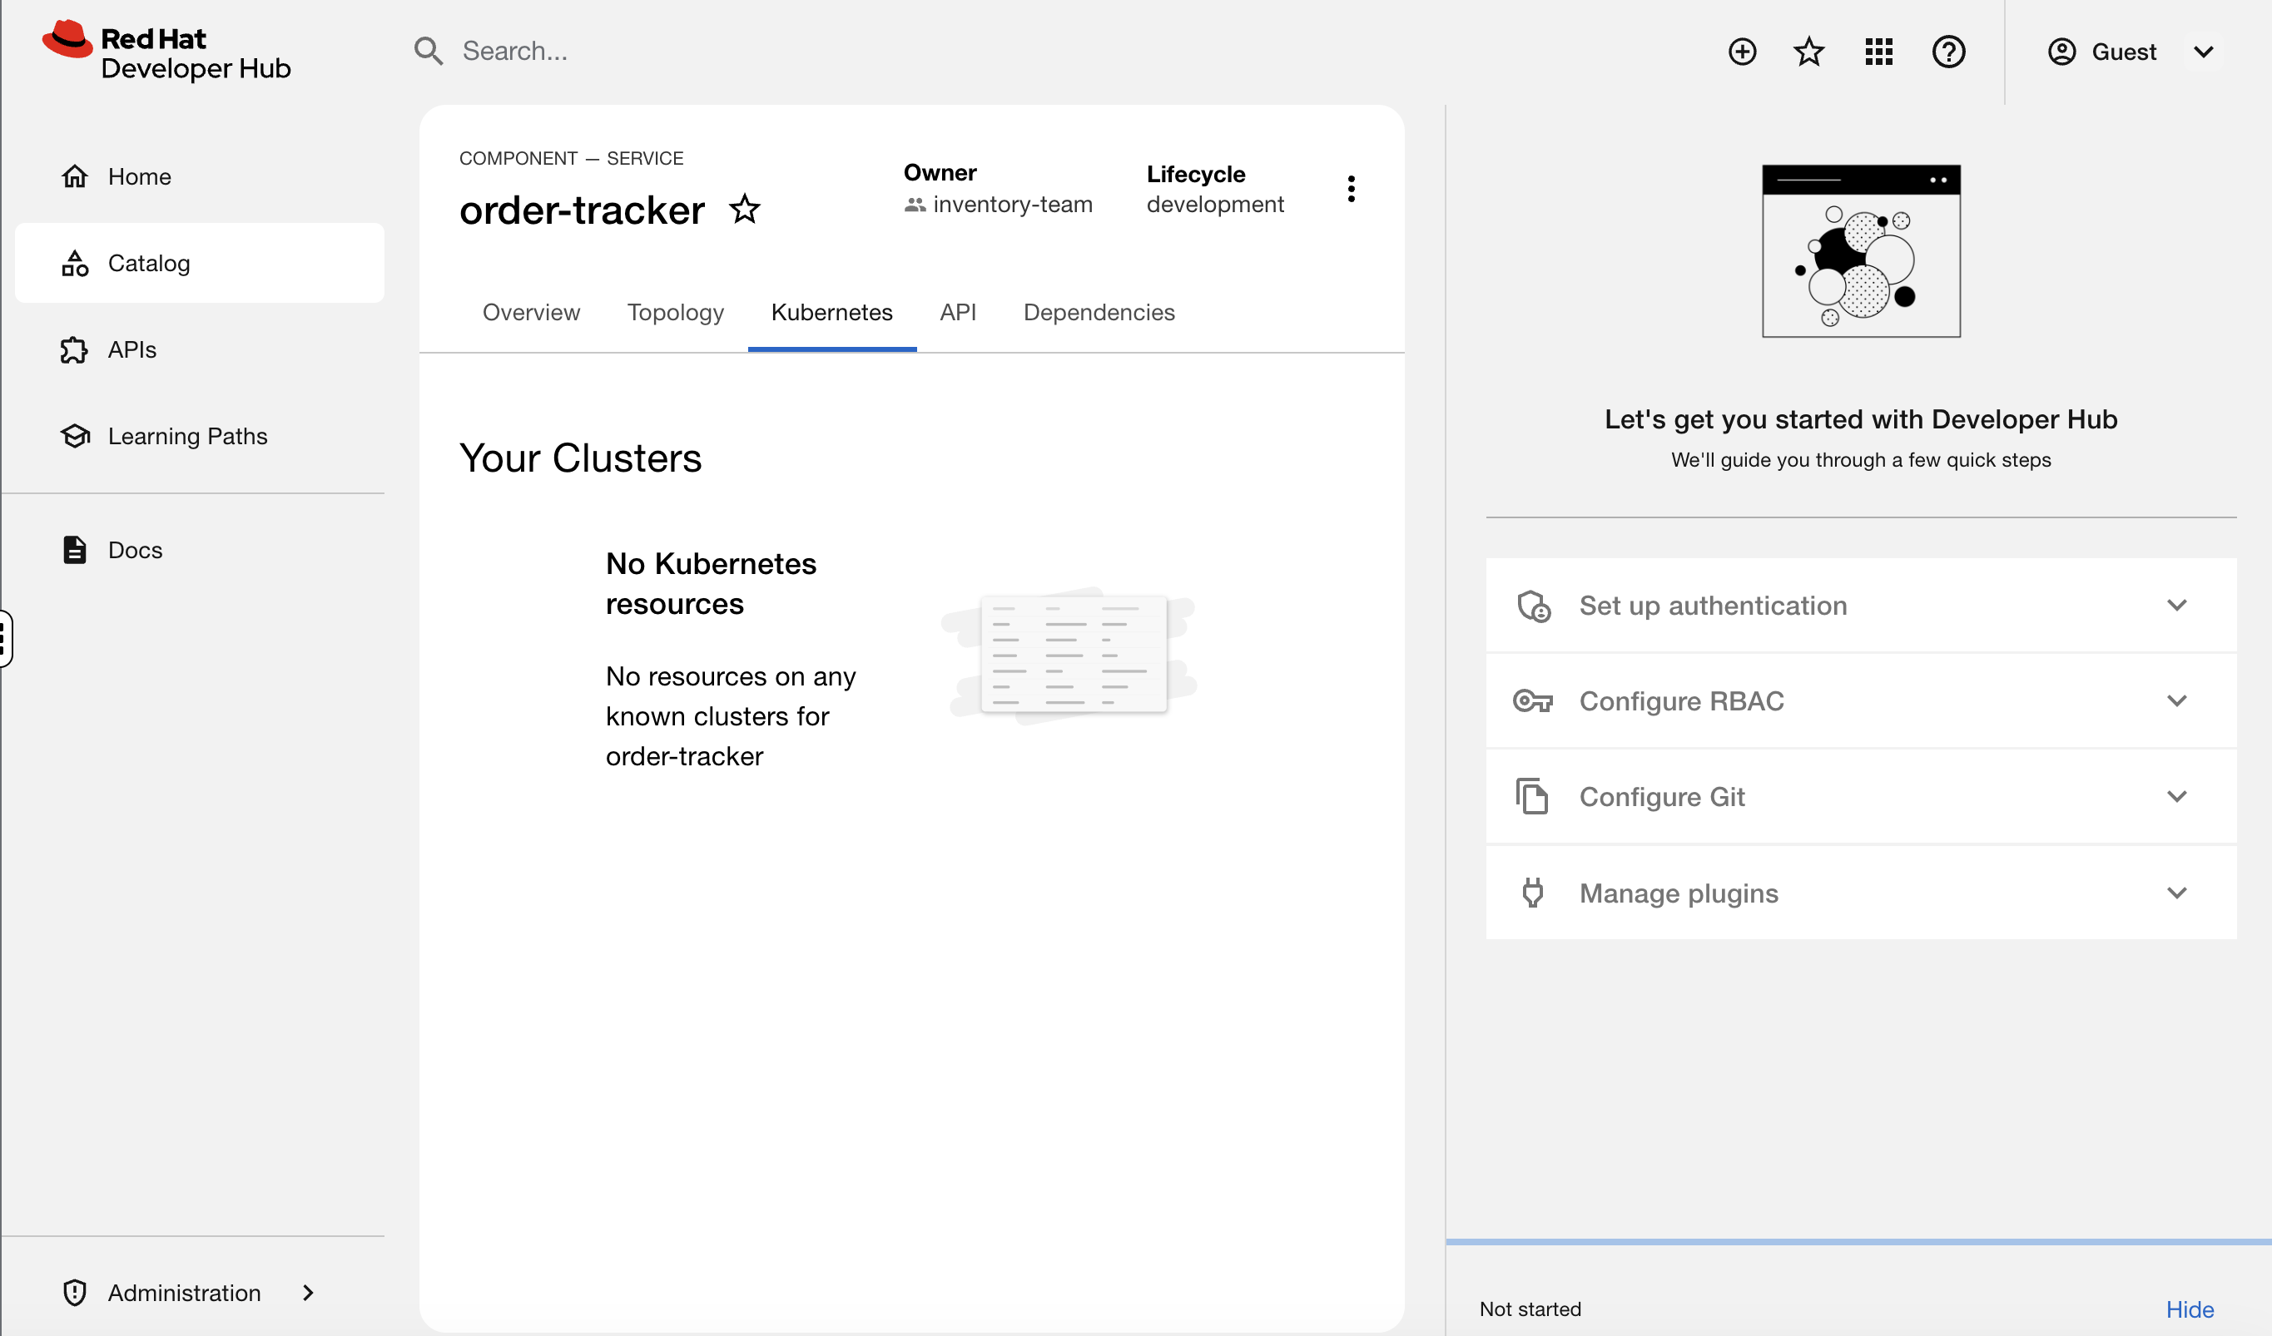Click the Docs document icon
Viewport: 2272px width, 1336px height.
click(x=75, y=550)
